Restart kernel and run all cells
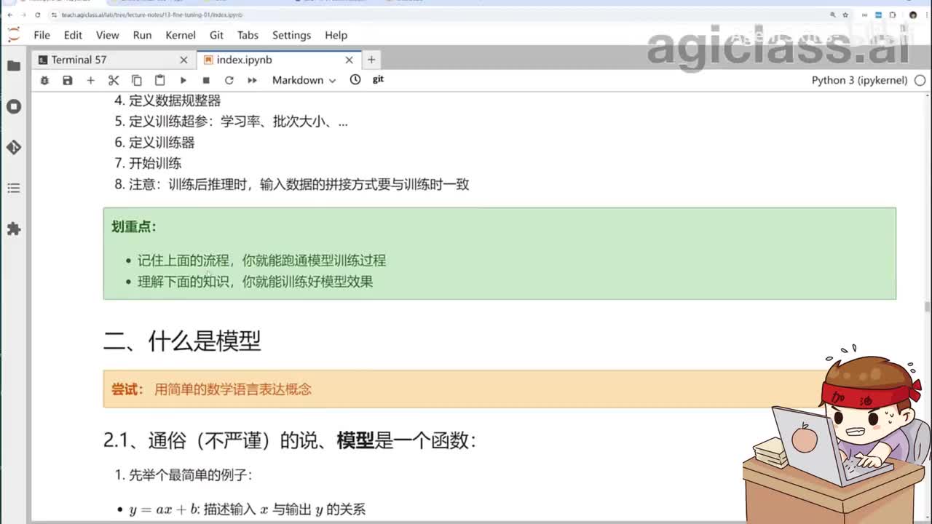The image size is (932, 524). click(x=252, y=80)
